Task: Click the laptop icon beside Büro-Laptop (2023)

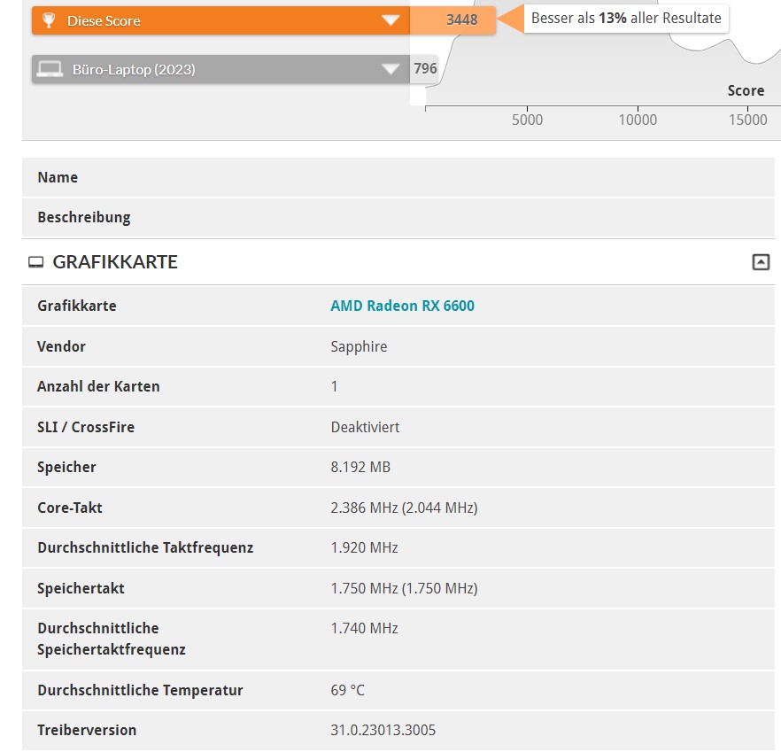Action: (50, 69)
